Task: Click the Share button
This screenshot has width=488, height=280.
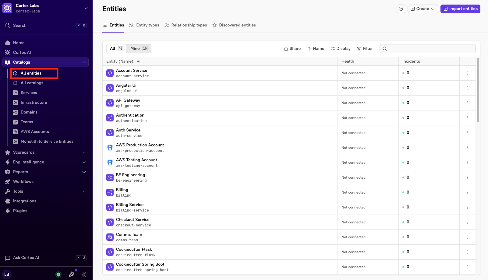Action: point(292,49)
